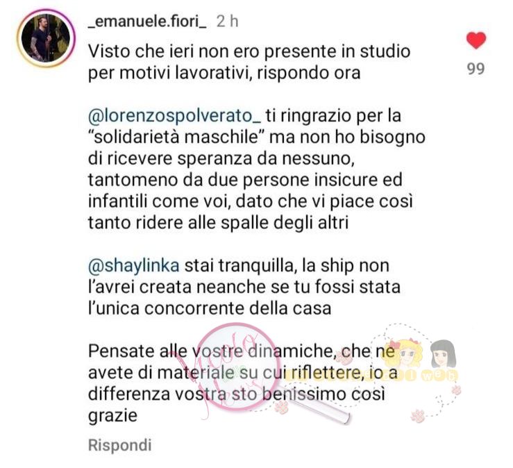Screen dimensions: 513x468
Task: Click the paw print beside the magnifier handle
Action: point(281,407)
